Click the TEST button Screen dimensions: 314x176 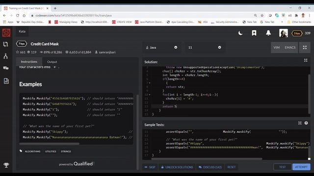(283, 167)
